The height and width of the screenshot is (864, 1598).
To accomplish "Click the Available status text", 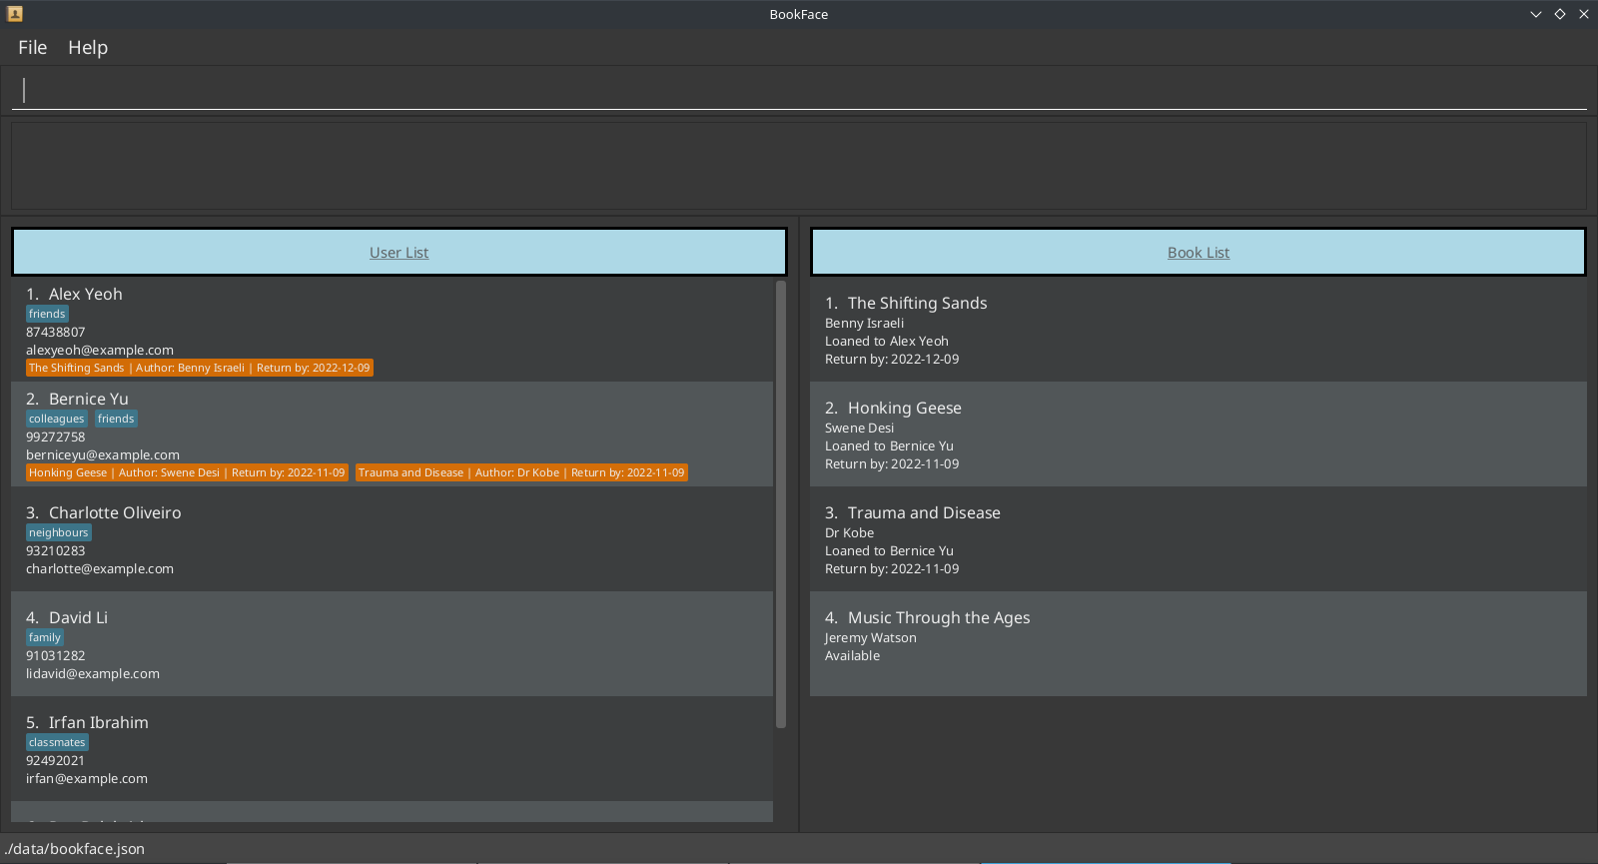I will (853, 655).
